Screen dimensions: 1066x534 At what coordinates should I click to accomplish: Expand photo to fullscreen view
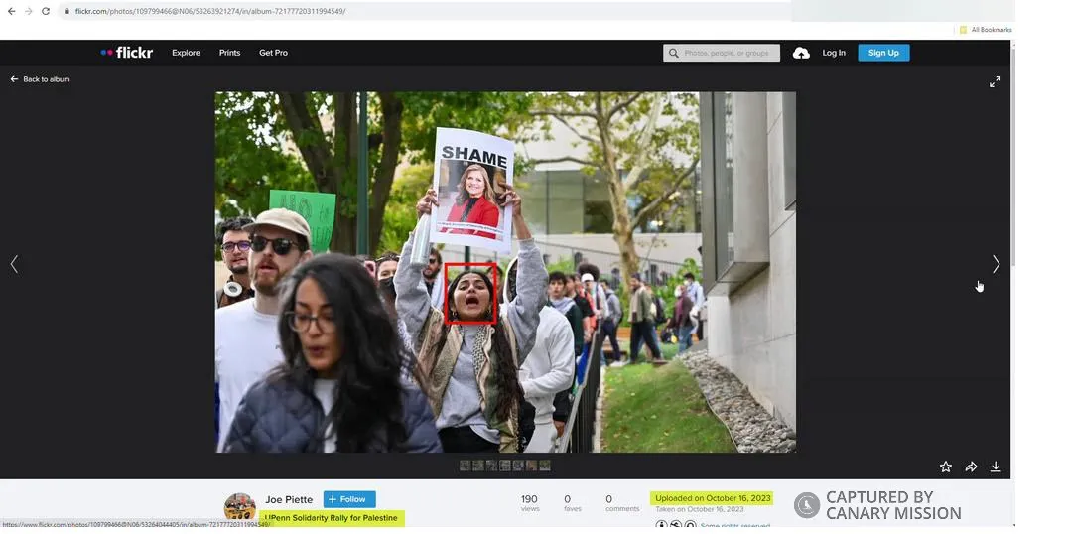point(995,82)
